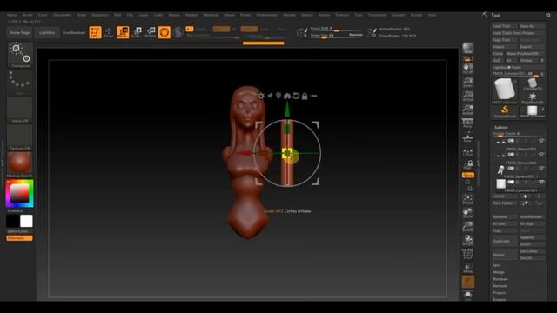Open the Render menu

click(x=289, y=15)
